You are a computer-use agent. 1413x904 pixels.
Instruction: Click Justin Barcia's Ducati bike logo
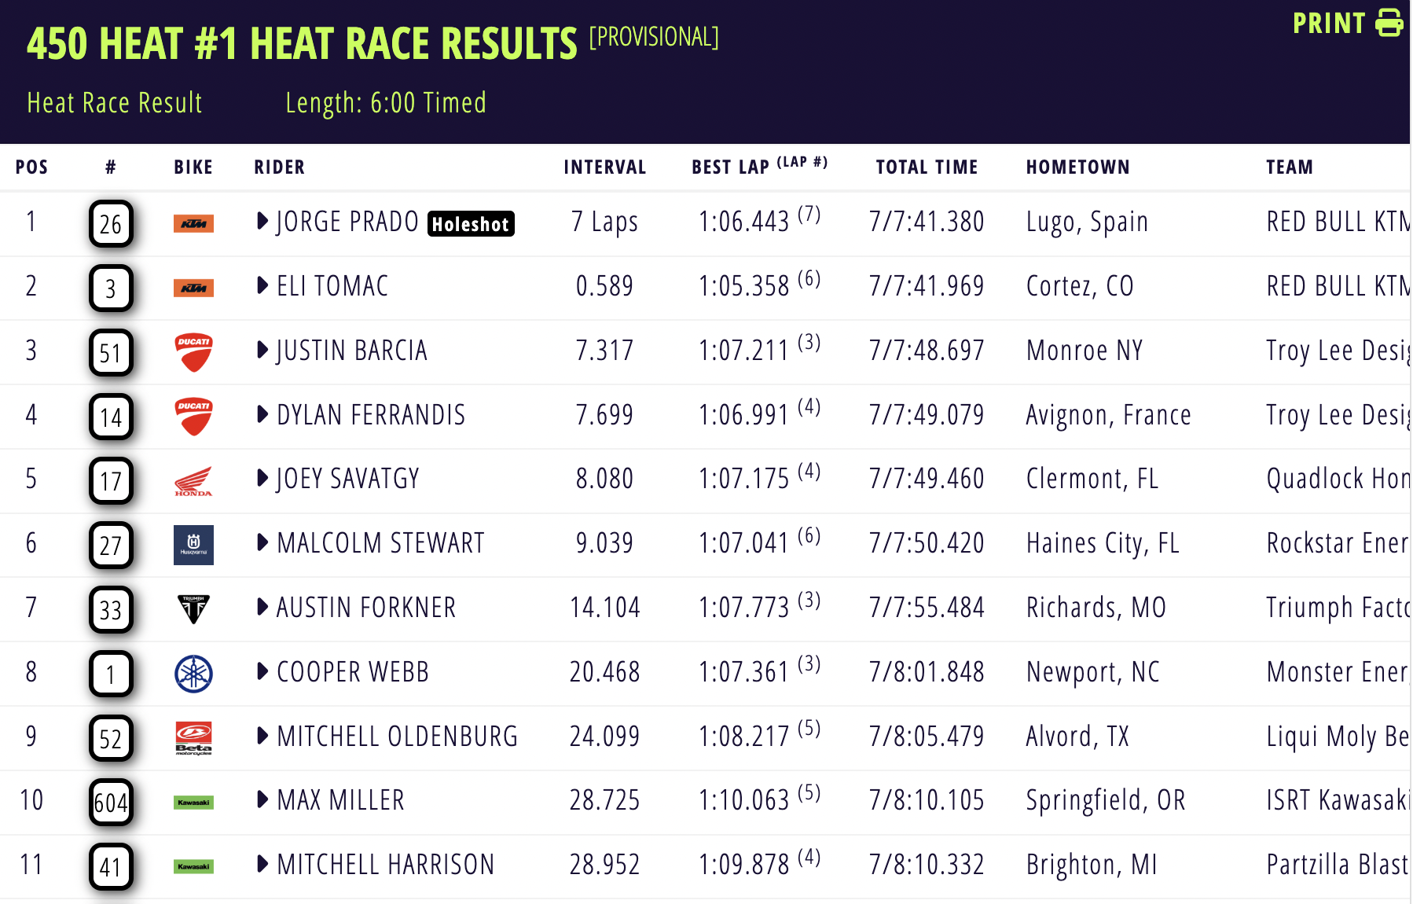pos(193,352)
